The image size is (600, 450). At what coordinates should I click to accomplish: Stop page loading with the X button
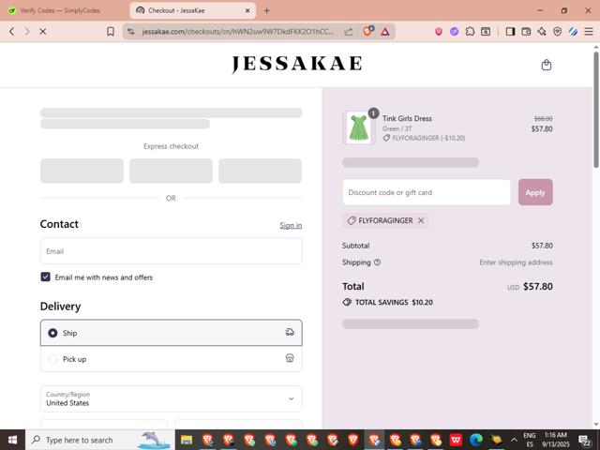43,31
